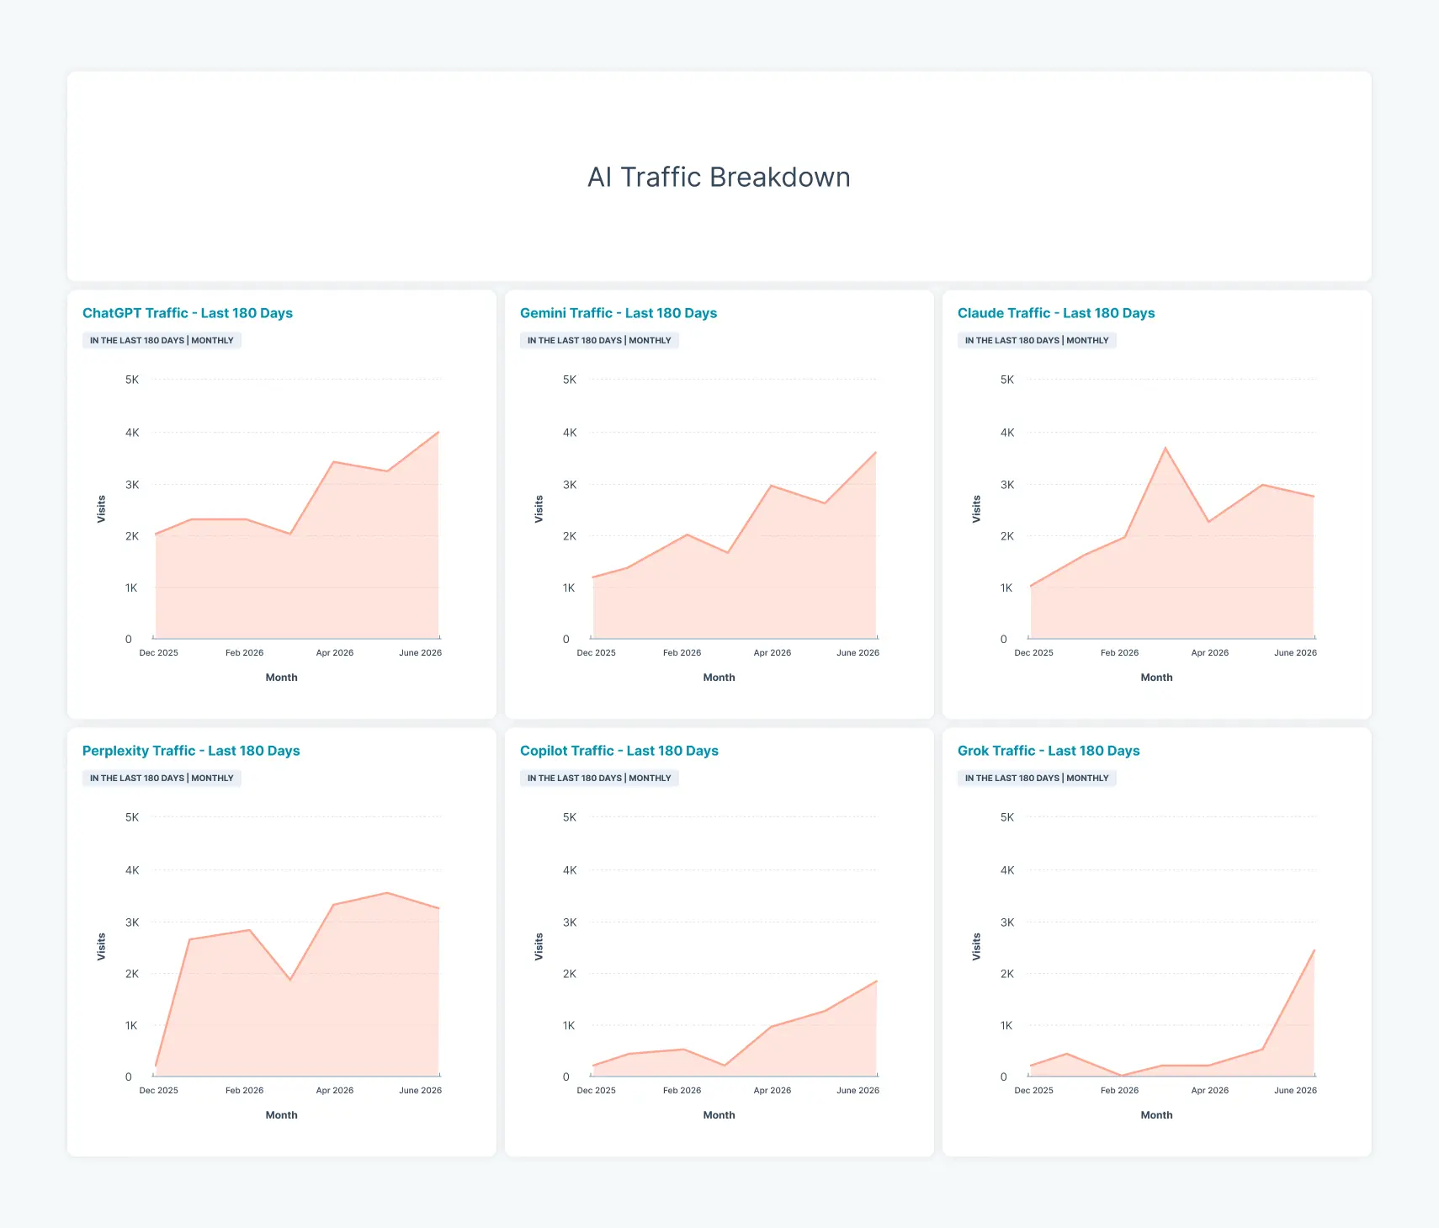
Task: Click the 2K label on Perplexity chart
Action: point(132,974)
